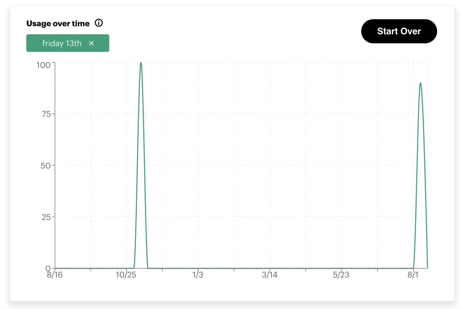Click the 100 y-axis value label
This screenshot has width=463, height=309.
tap(43, 65)
